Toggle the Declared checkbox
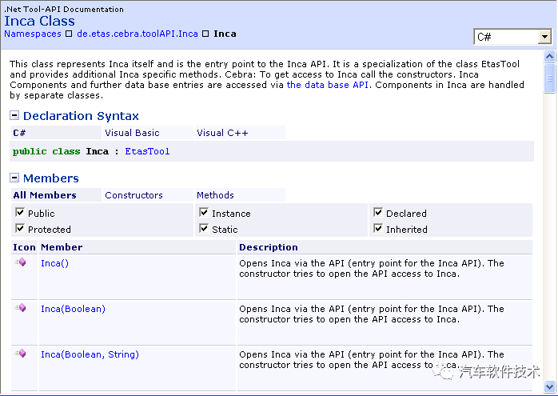The image size is (558, 396). pyautogui.click(x=378, y=213)
